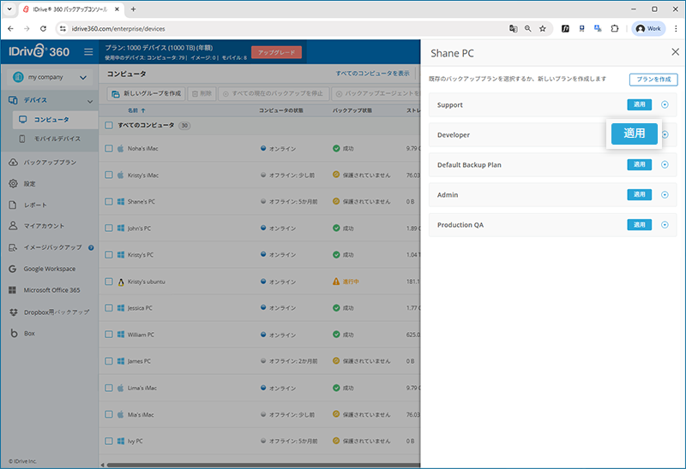
Task: Close the Shane PC side panel
Action: click(x=675, y=51)
